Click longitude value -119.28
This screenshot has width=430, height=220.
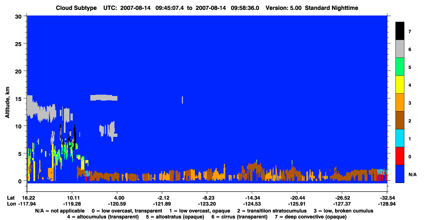(x=72, y=204)
